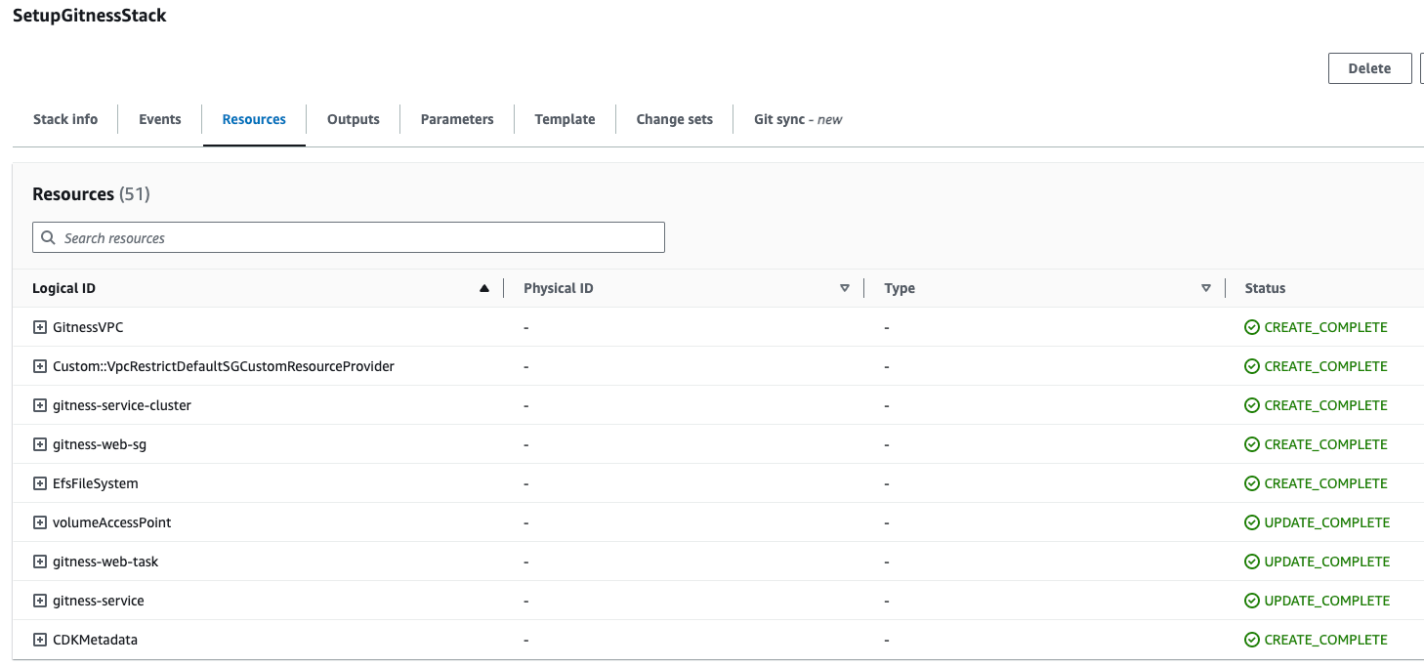Expand the Custom::VpcRestrictDefaultSGCustomResourceProvider row

40,366
